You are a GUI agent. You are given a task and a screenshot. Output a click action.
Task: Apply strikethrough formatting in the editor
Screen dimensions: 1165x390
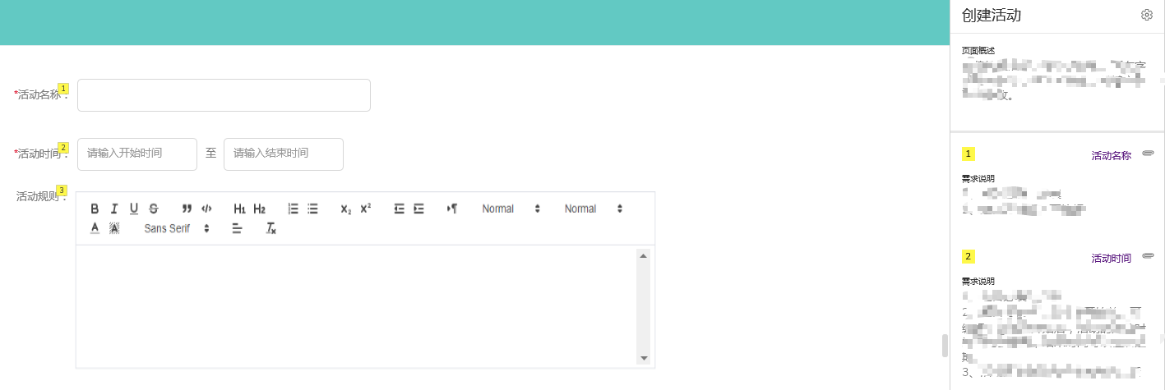(x=154, y=209)
